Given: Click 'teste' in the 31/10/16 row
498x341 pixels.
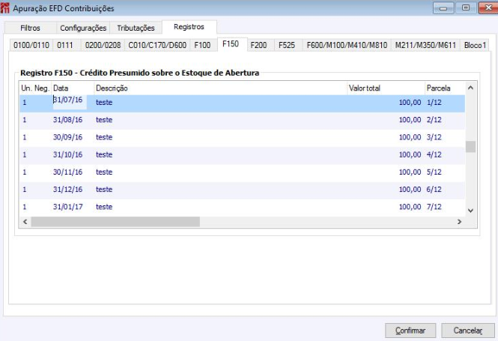Looking at the screenshot, I should (104, 155).
